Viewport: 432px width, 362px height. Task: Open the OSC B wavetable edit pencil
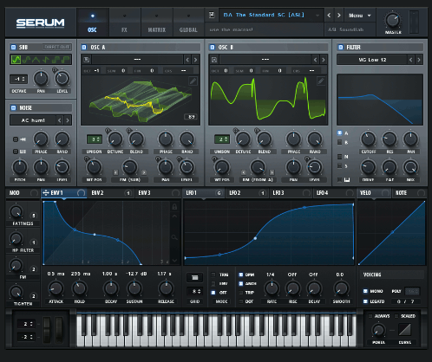click(x=321, y=81)
